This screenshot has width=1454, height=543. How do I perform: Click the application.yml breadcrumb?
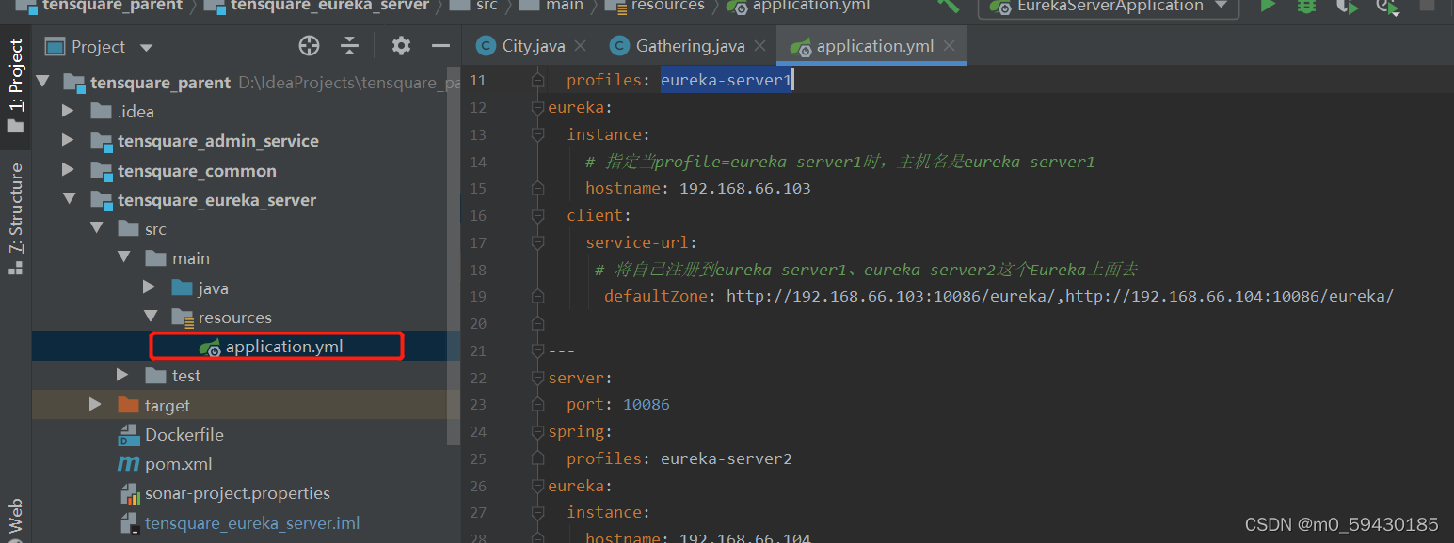(798, 6)
